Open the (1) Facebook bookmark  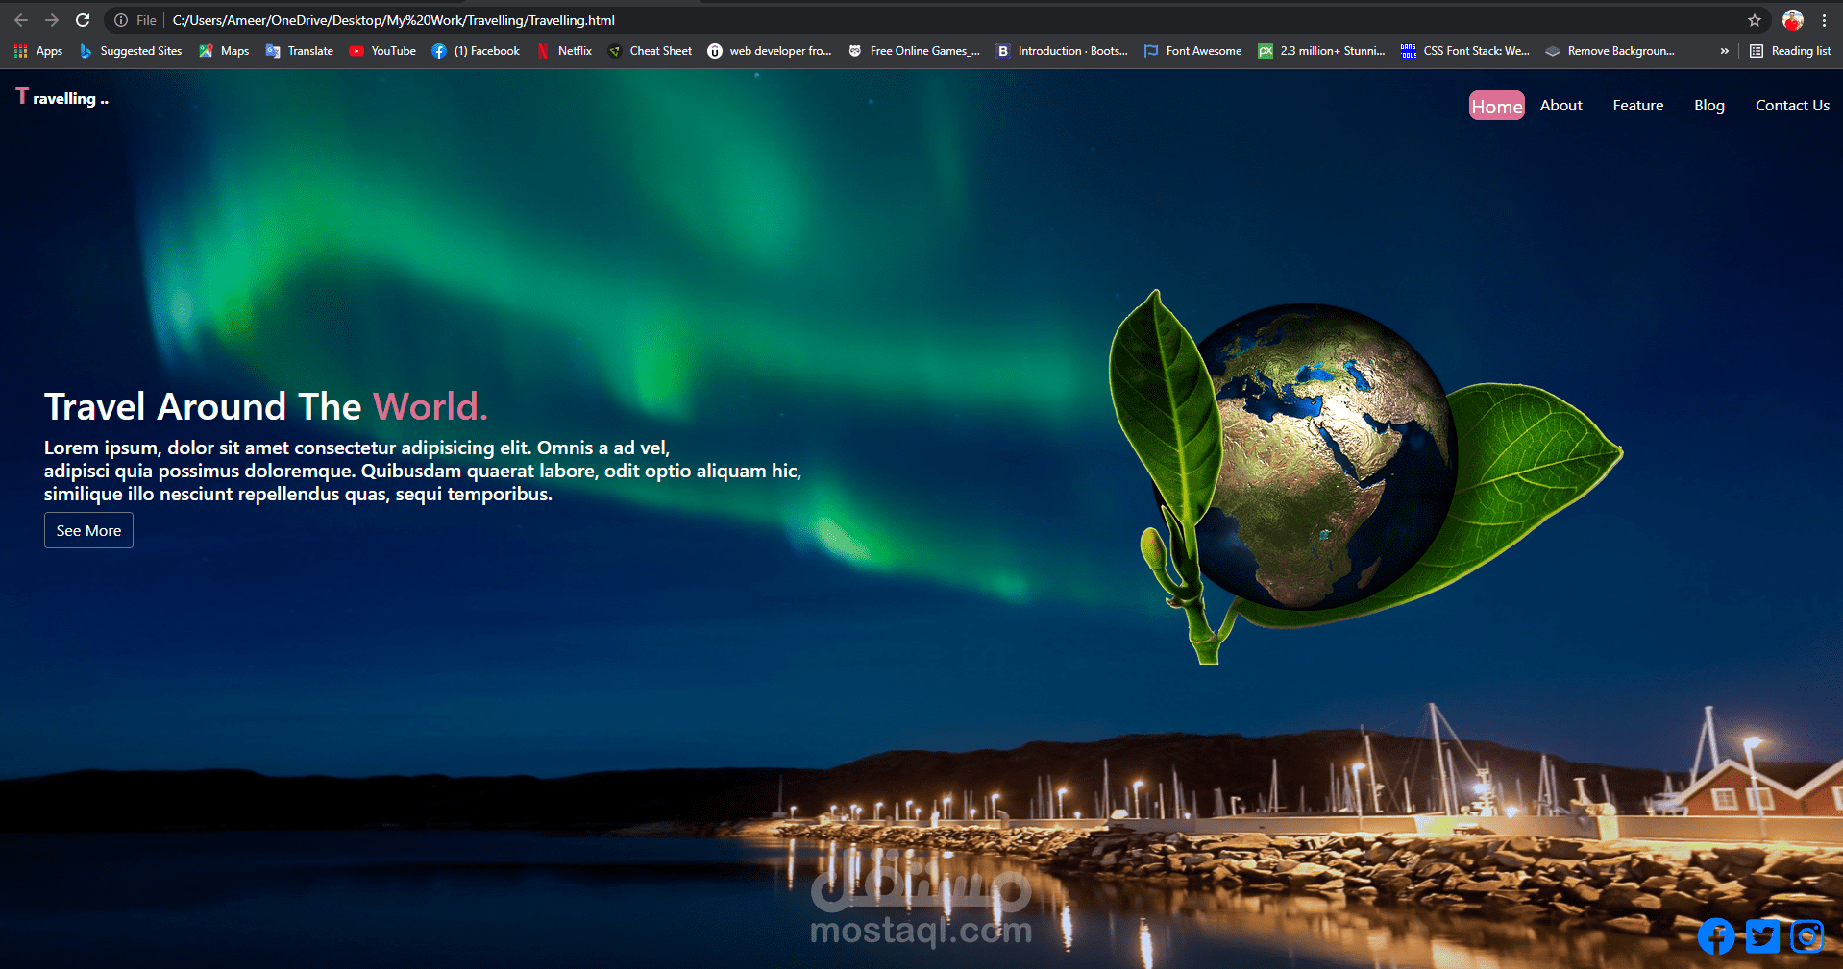click(x=476, y=51)
